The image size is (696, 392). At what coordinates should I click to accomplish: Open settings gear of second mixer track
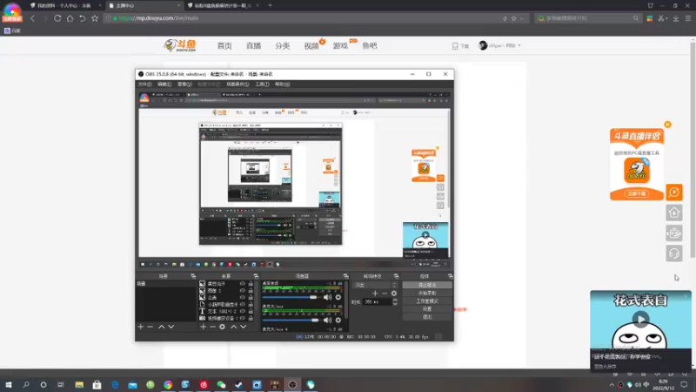pos(338,320)
